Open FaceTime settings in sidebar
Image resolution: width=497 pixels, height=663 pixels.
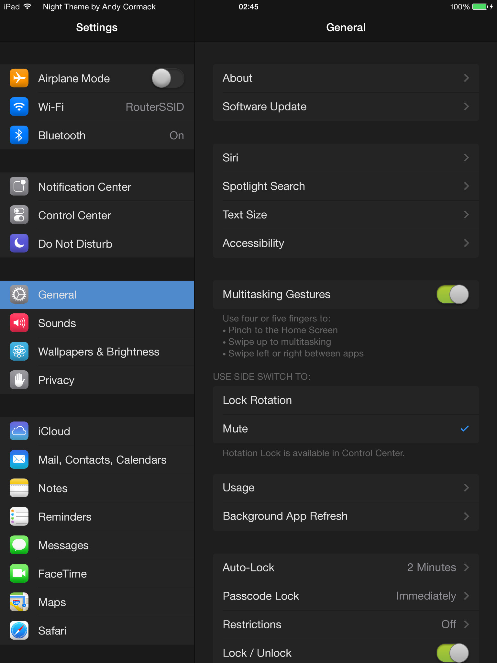(x=97, y=574)
